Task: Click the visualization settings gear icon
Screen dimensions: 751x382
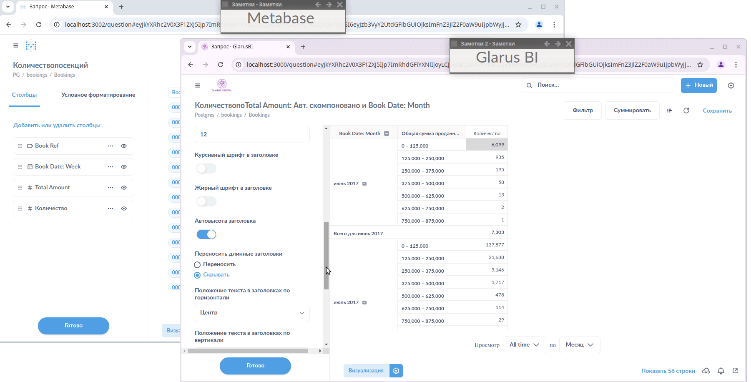Action: tap(396, 371)
